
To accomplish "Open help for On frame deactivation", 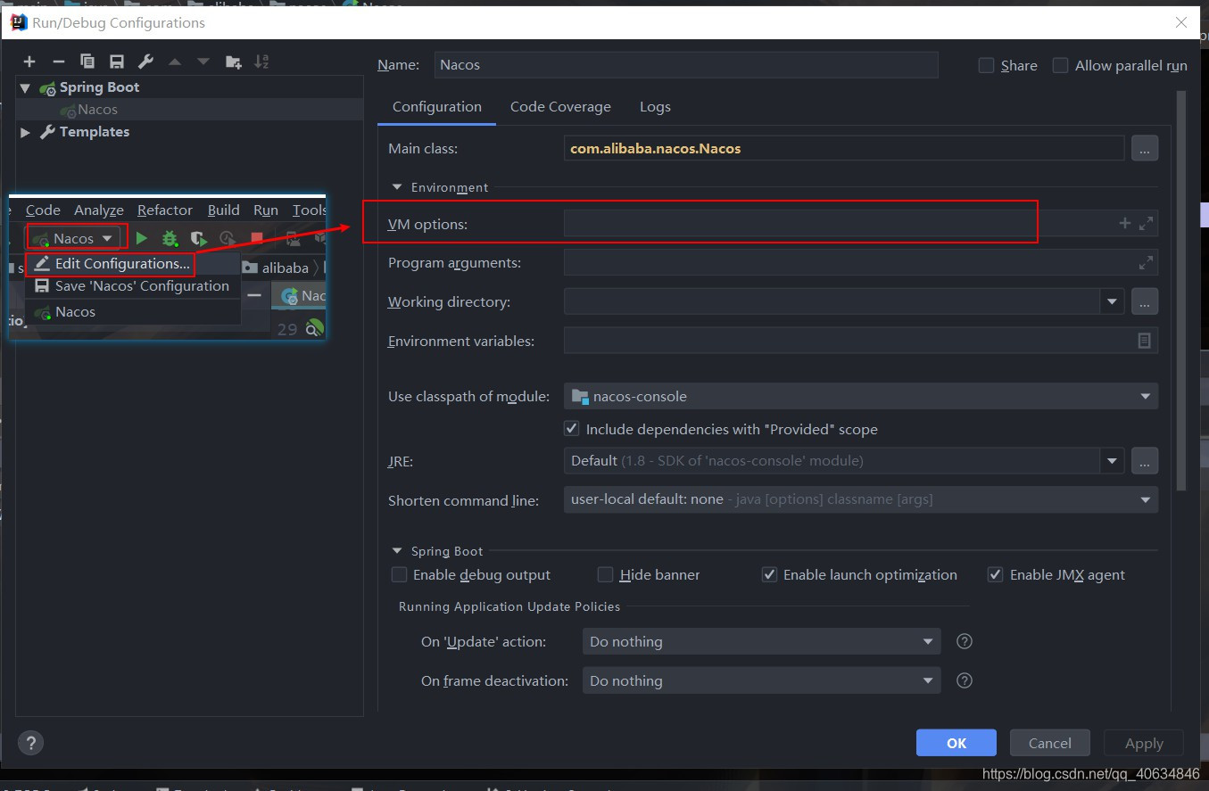I will (x=964, y=680).
